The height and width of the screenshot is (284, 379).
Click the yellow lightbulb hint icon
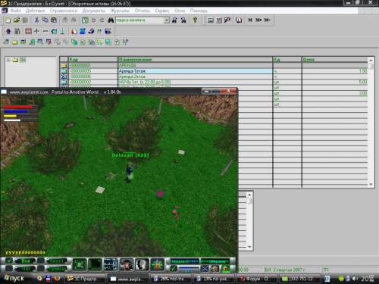(x=195, y=20)
